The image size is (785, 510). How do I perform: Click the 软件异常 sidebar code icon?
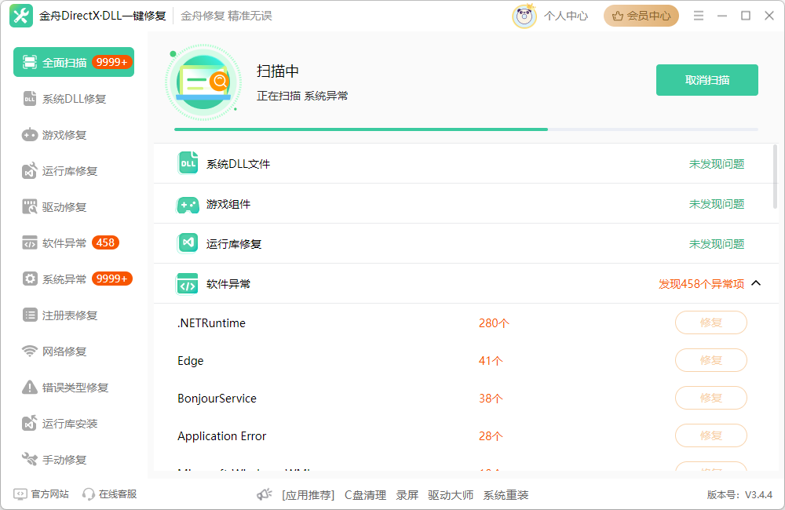coord(30,243)
